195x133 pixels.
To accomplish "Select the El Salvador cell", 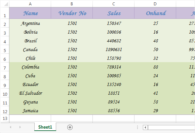I will (x=30, y=93).
